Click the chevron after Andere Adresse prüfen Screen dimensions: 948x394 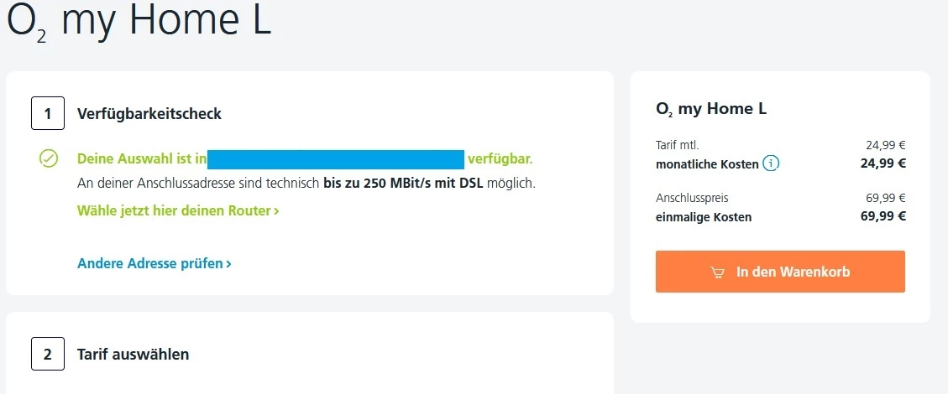[228, 264]
